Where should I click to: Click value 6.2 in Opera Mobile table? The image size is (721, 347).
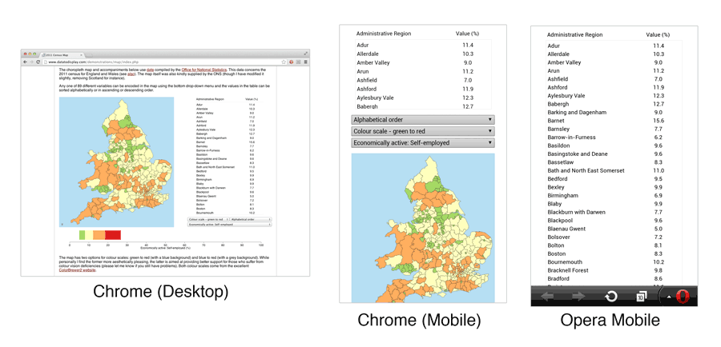[x=659, y=138]
